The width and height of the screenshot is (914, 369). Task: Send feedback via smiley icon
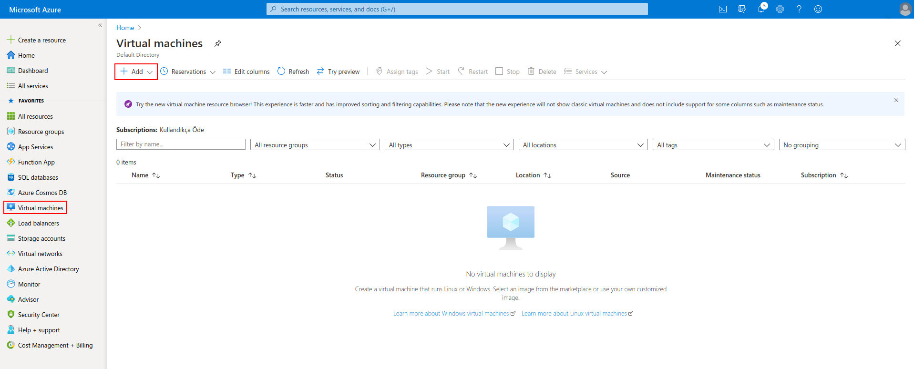point(818,9)
